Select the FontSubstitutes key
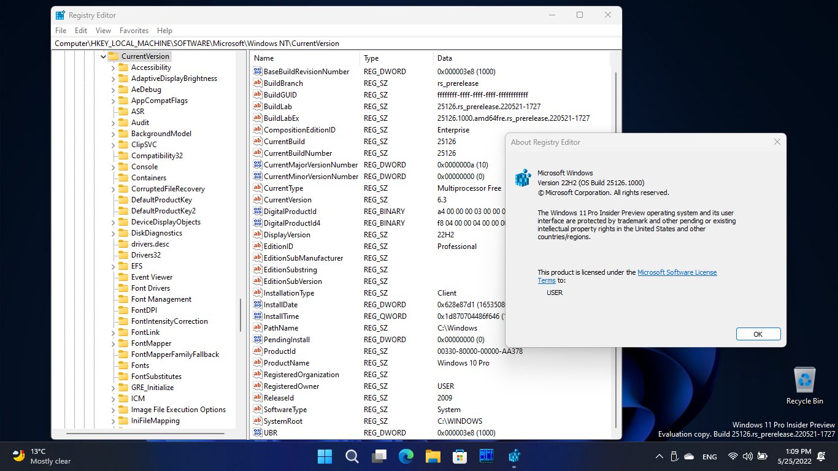This screenshot has width=838, height=471. click(156, 377)
